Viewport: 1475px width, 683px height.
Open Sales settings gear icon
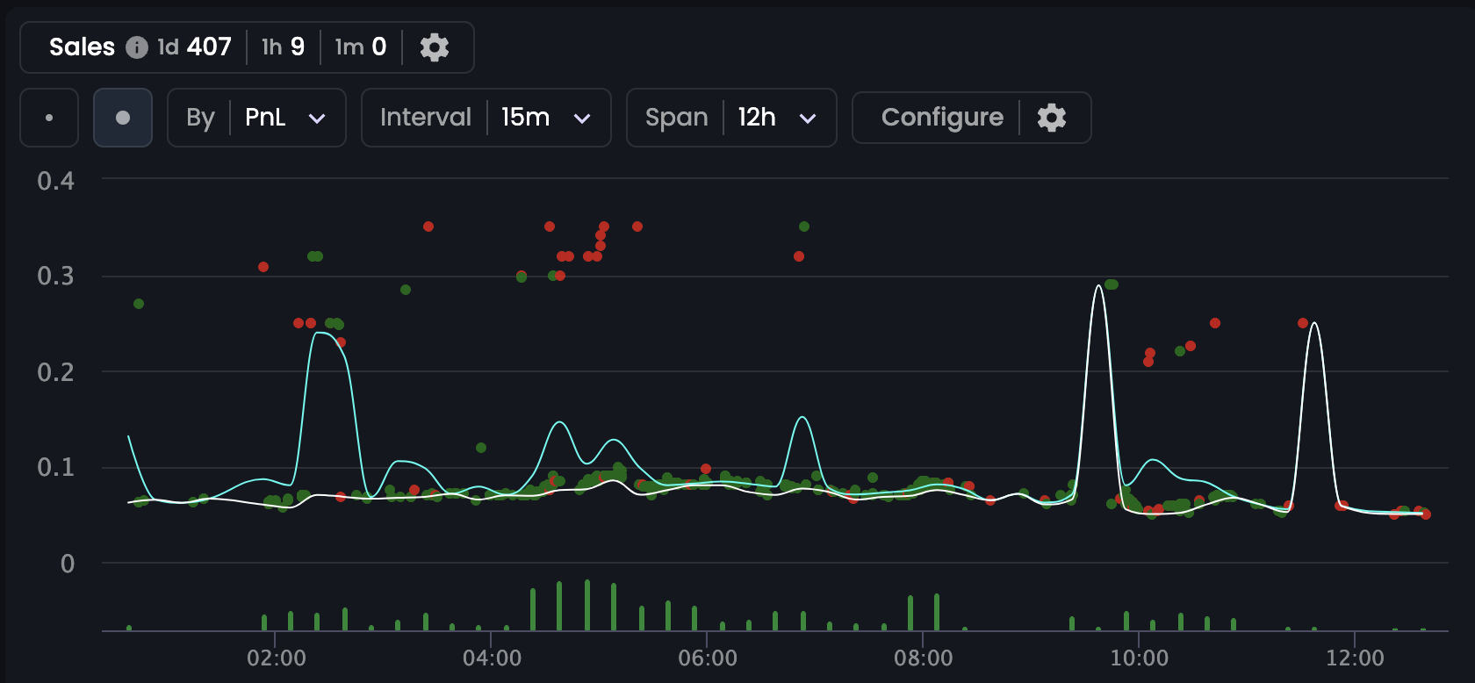[x=435, y=47]
